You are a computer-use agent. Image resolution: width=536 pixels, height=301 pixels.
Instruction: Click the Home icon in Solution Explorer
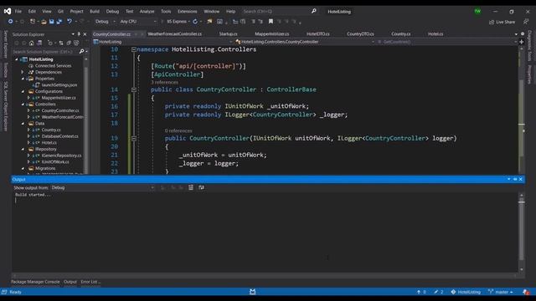(x=32, y=43)
